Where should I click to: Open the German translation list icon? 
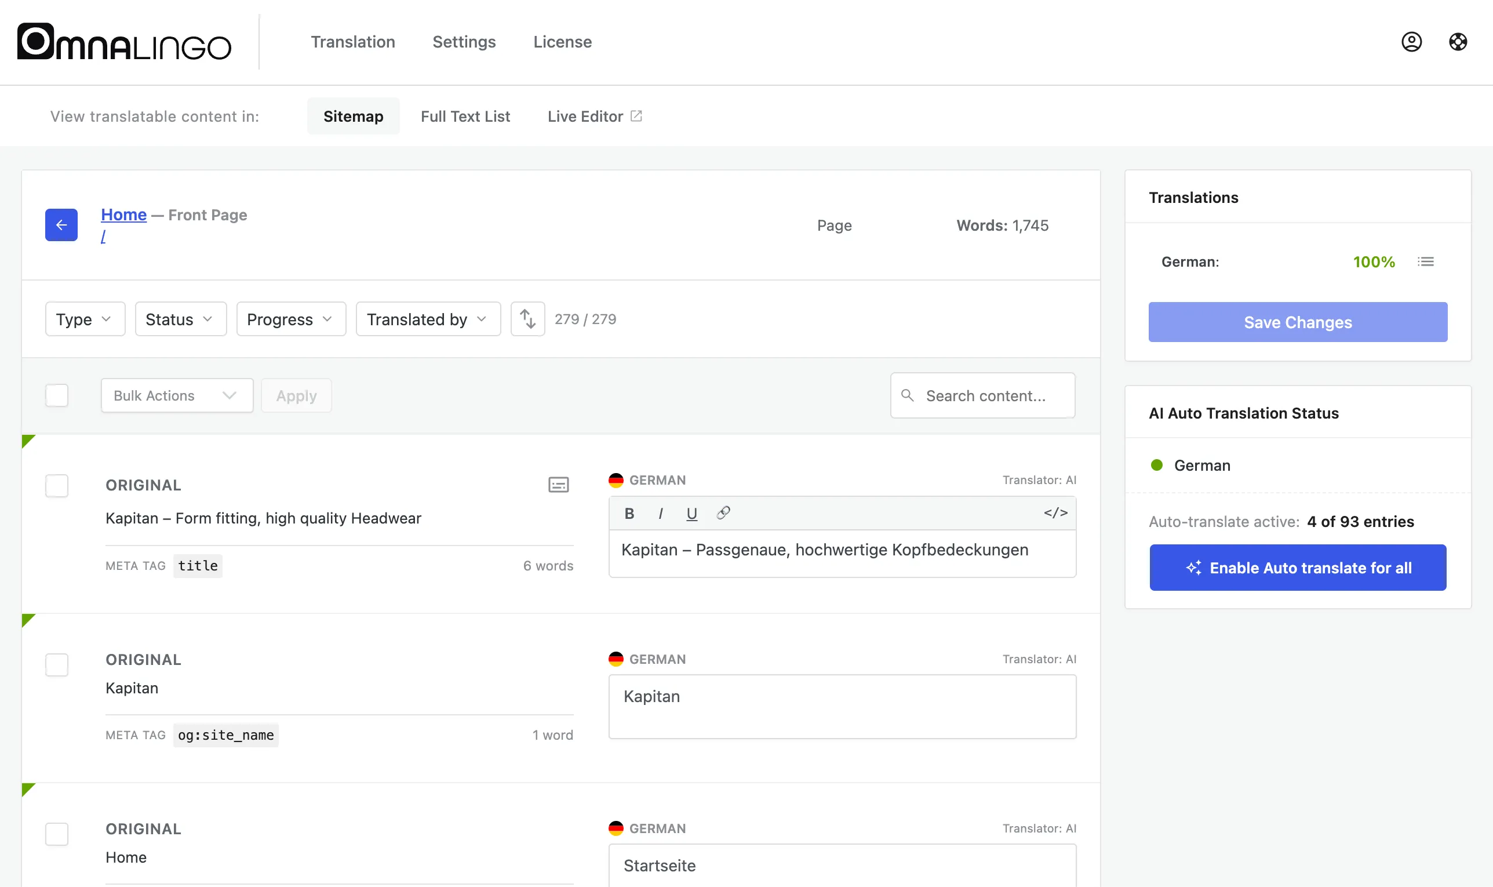[1426, 261]
